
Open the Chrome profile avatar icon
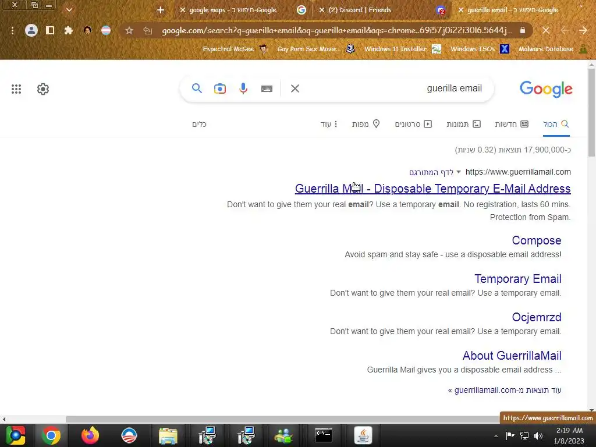(x=31, y=30)
